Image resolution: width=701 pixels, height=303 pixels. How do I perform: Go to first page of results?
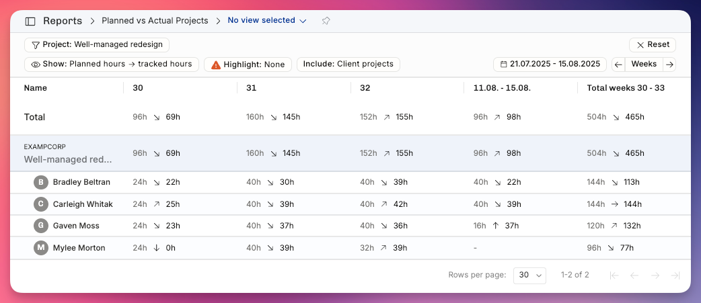point(614,275)
